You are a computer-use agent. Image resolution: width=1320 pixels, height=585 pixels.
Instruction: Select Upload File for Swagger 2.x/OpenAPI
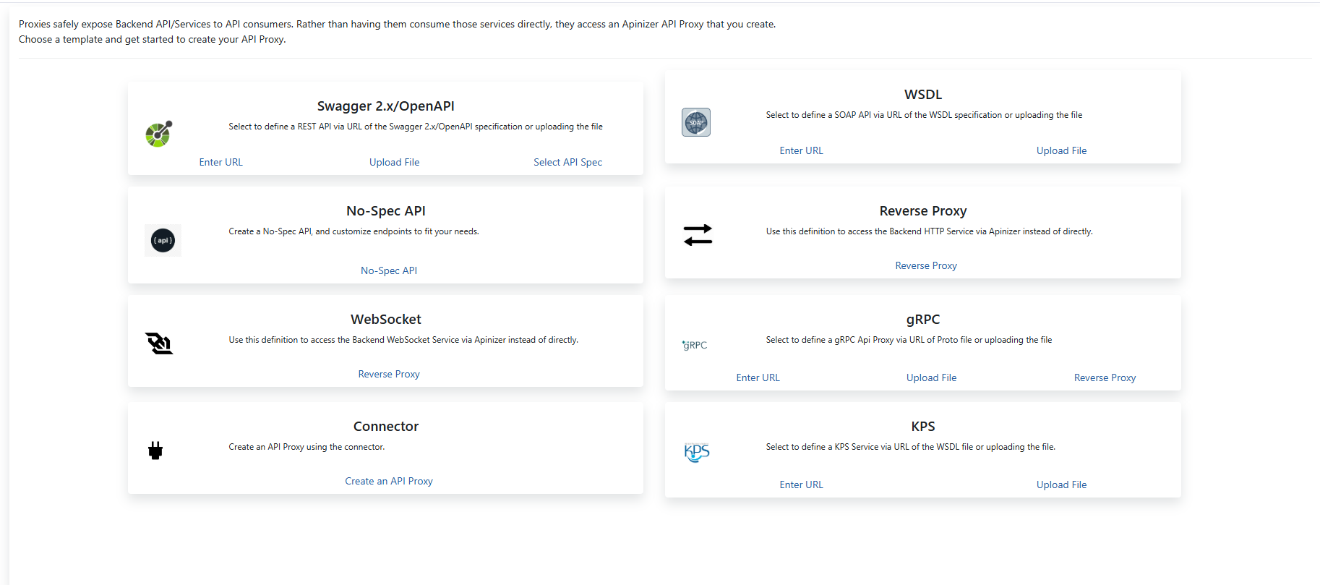coord(394,162)
